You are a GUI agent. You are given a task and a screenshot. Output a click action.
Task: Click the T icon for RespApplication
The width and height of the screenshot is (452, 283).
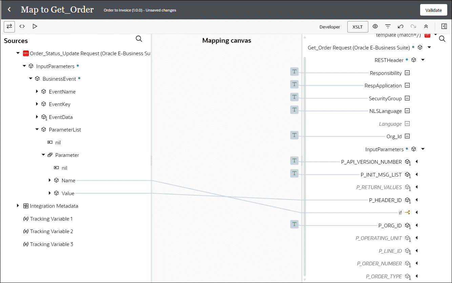point(294,84)
